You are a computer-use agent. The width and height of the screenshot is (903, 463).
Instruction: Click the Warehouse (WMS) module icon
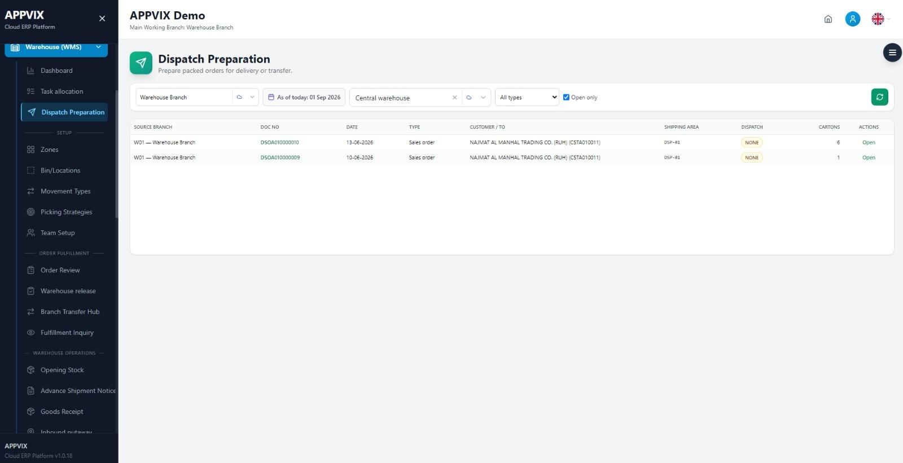[15, 47]
